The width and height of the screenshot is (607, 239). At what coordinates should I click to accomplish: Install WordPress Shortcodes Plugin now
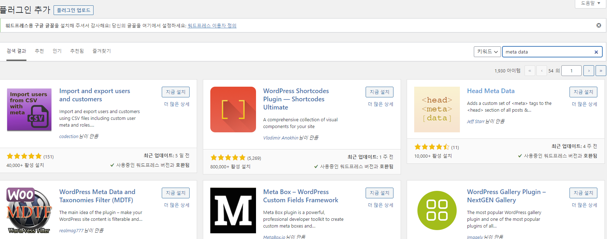pos(380,92)
